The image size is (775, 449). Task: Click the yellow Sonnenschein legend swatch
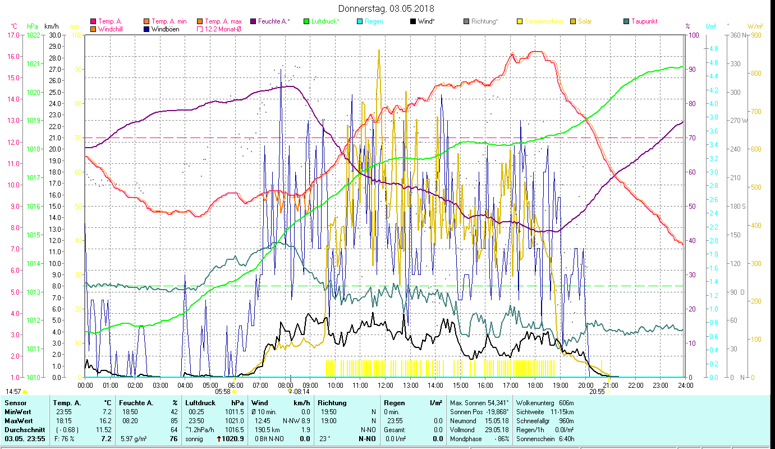tap(520, 21)
